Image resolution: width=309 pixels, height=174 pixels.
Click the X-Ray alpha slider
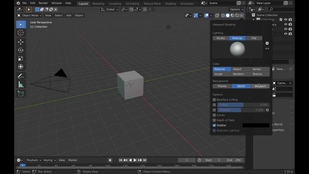click(243, 105)
